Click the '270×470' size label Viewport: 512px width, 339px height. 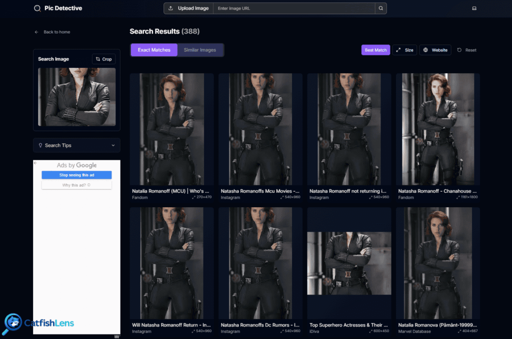coord(204,197)
